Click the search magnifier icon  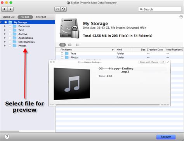coord(141,9)
